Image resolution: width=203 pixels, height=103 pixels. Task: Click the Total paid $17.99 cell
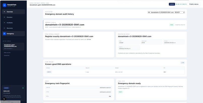(x=151, y=42)
